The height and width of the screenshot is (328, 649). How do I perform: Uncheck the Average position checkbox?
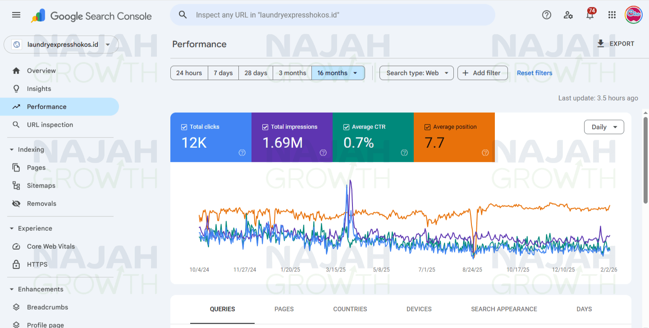tap(427, 127)
